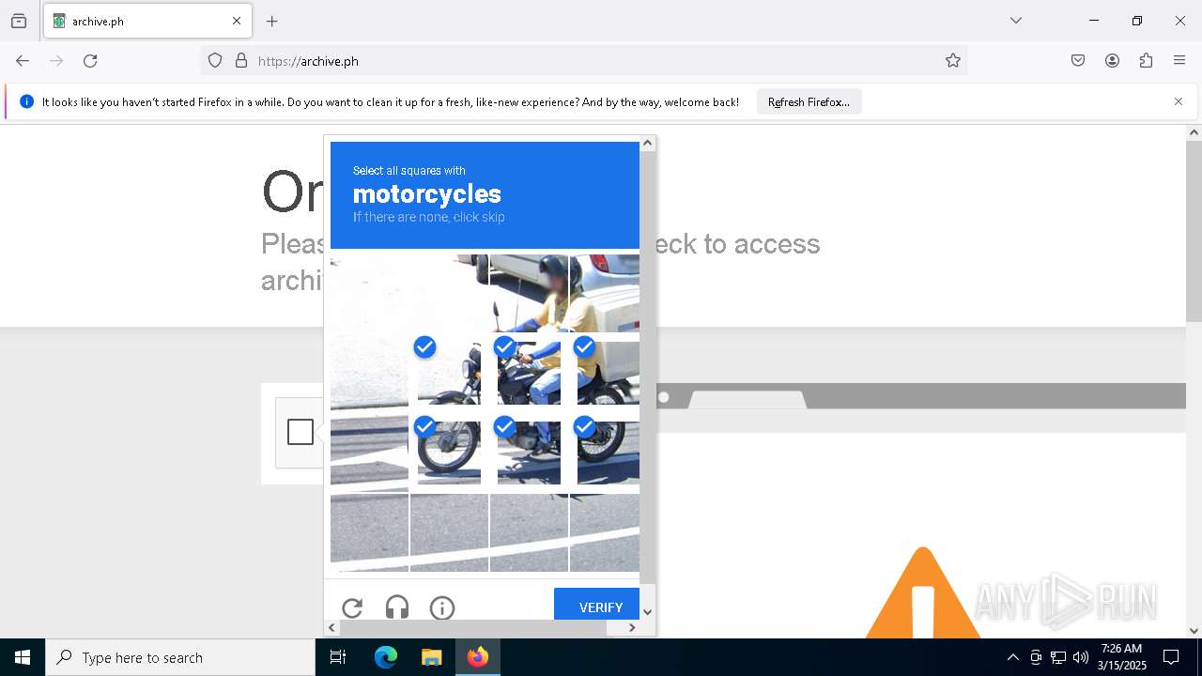
Task: Open network status tray icon
Action: (x=1058, y=657)
